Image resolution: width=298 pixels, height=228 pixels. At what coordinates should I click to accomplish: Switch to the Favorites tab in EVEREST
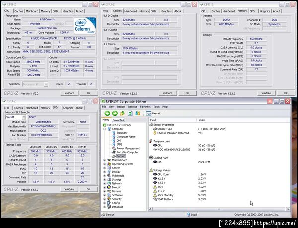point(118,120)
